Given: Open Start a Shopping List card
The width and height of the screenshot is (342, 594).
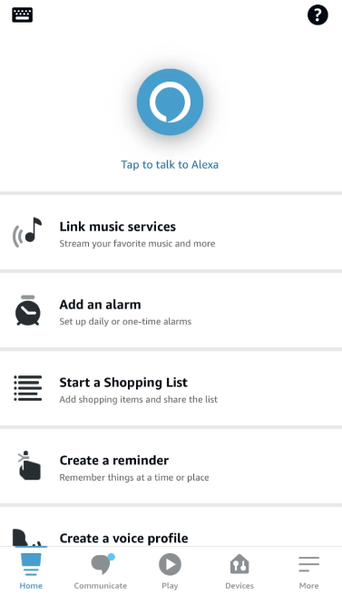Looking at the screenshot, I should click(x=171, y=388).
